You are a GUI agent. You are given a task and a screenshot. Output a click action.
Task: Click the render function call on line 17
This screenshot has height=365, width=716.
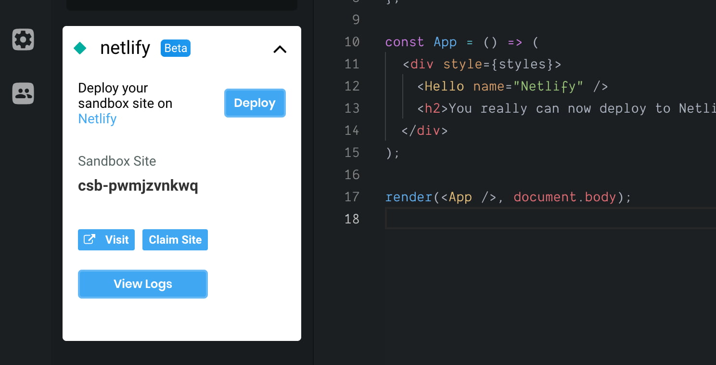coord(408,196)
